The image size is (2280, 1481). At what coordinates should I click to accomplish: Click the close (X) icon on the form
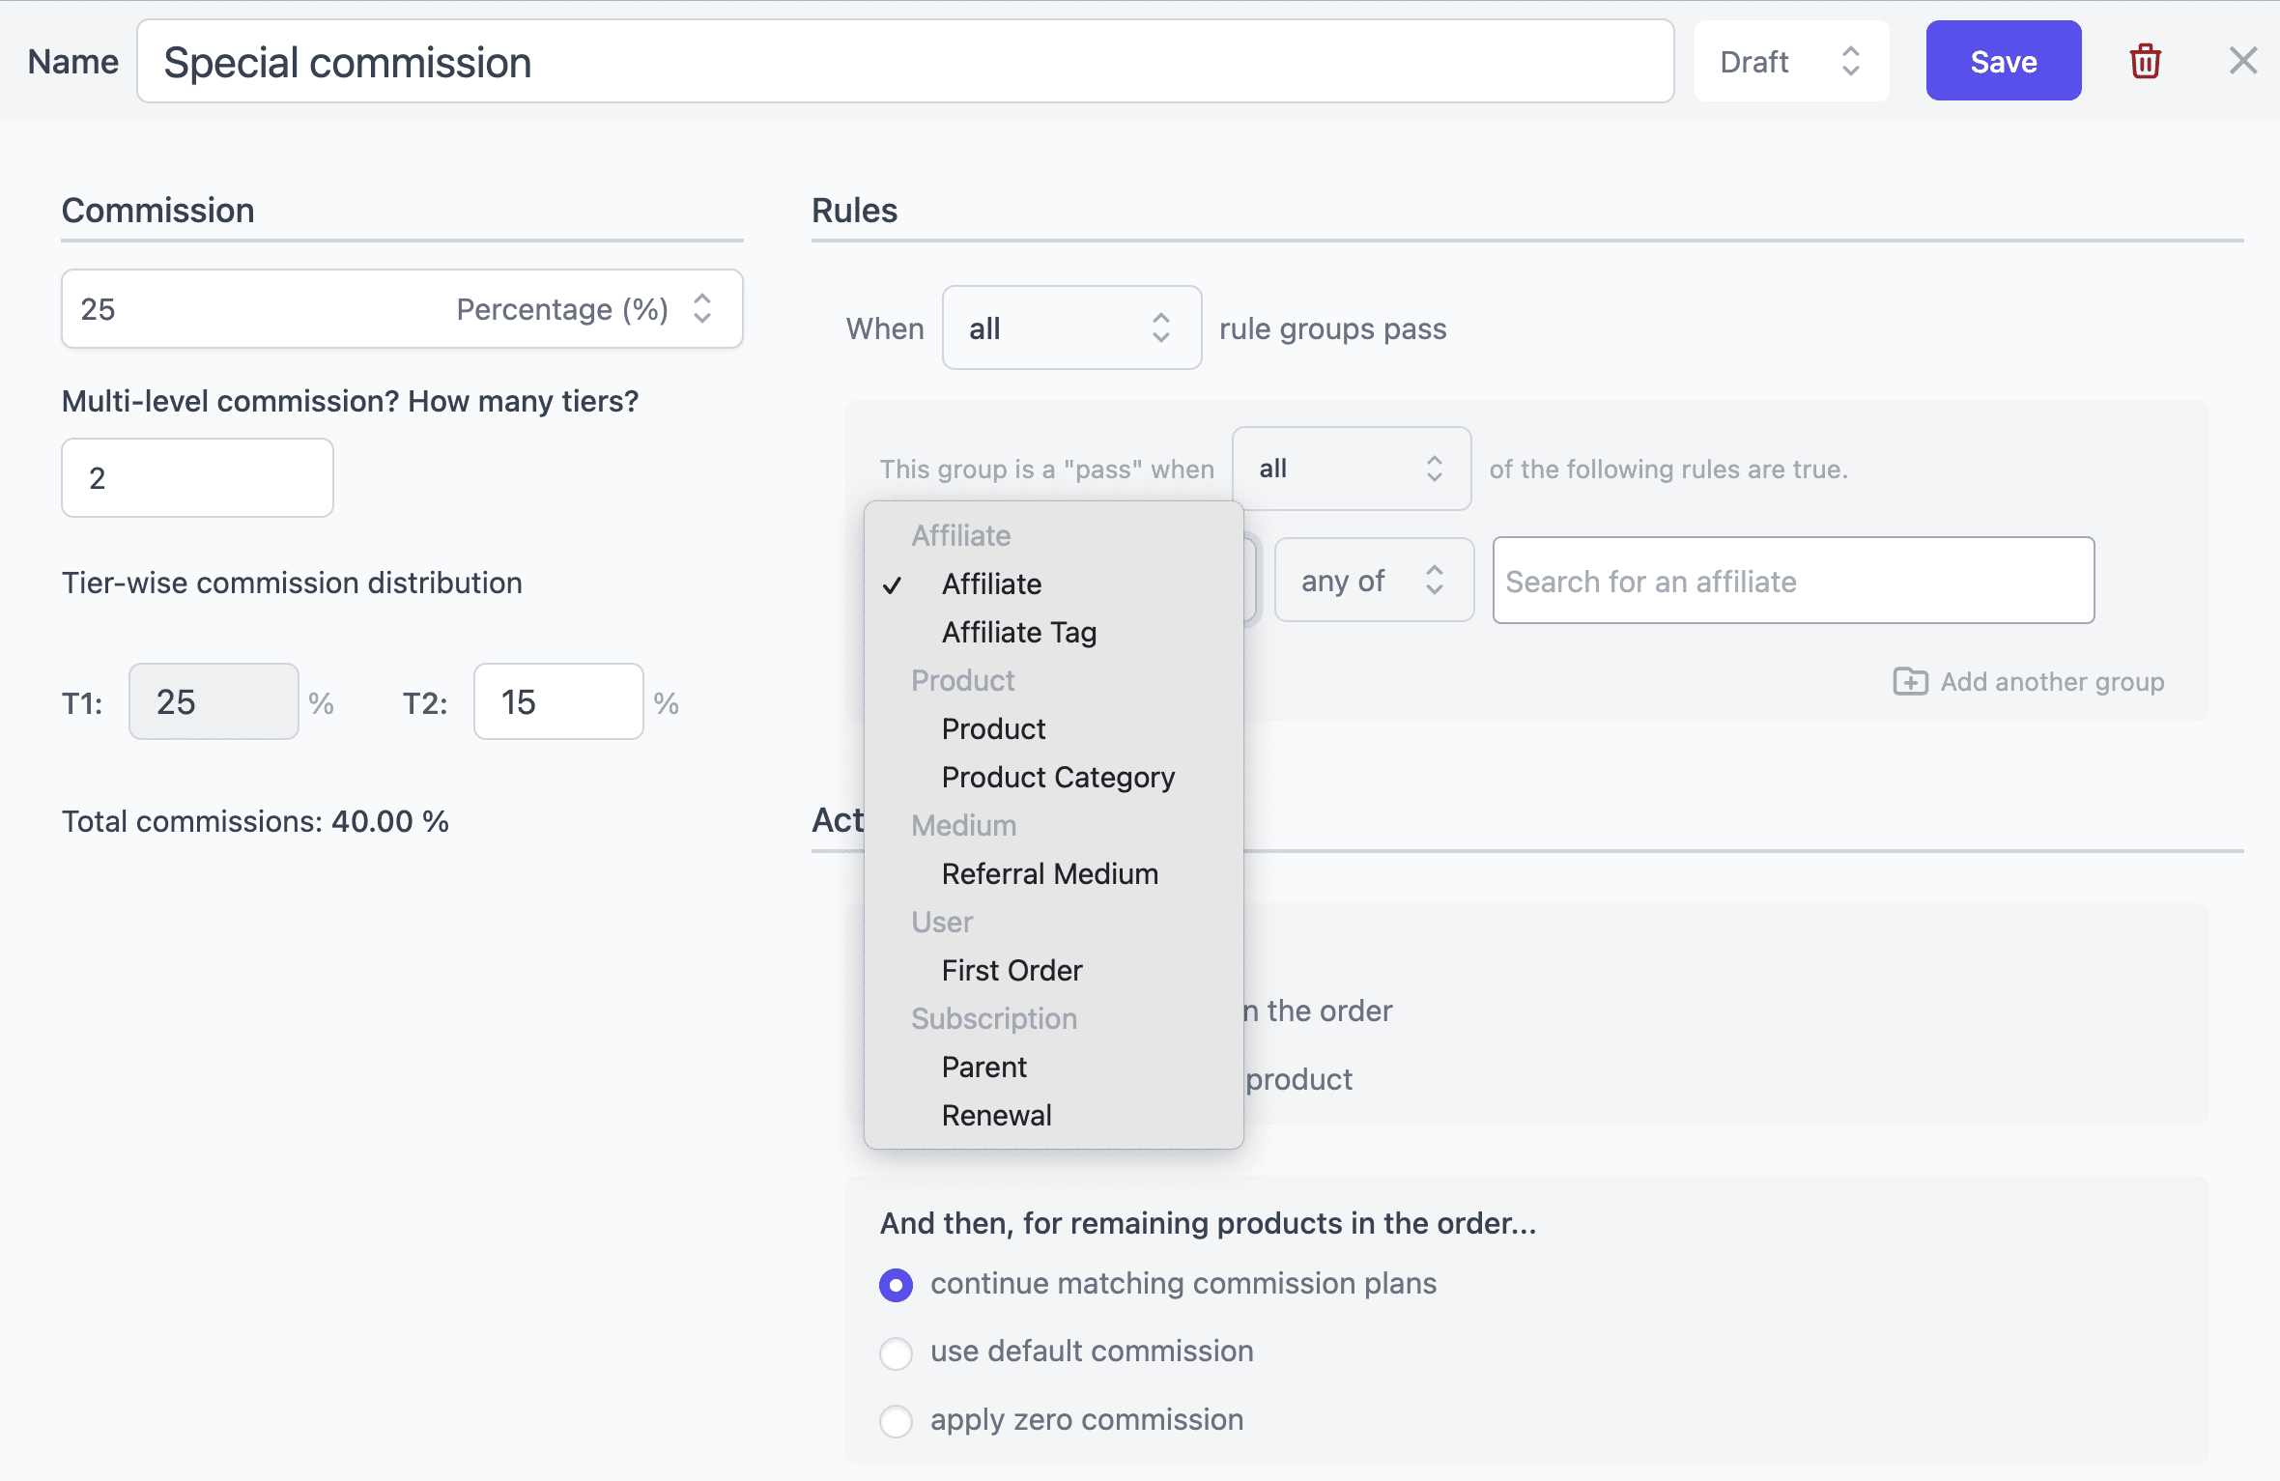point(2241,60)
